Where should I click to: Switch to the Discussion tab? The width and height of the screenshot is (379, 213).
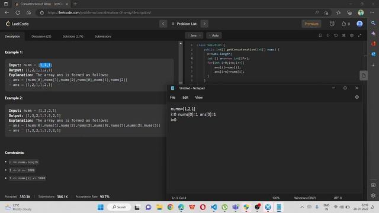(x=41, y=36)
